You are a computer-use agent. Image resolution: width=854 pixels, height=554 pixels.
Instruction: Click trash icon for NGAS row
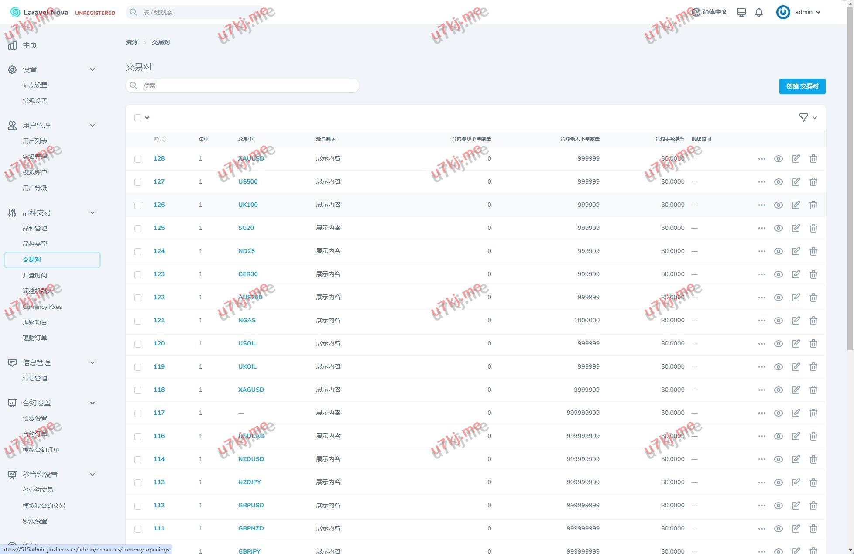coord(813,321)
